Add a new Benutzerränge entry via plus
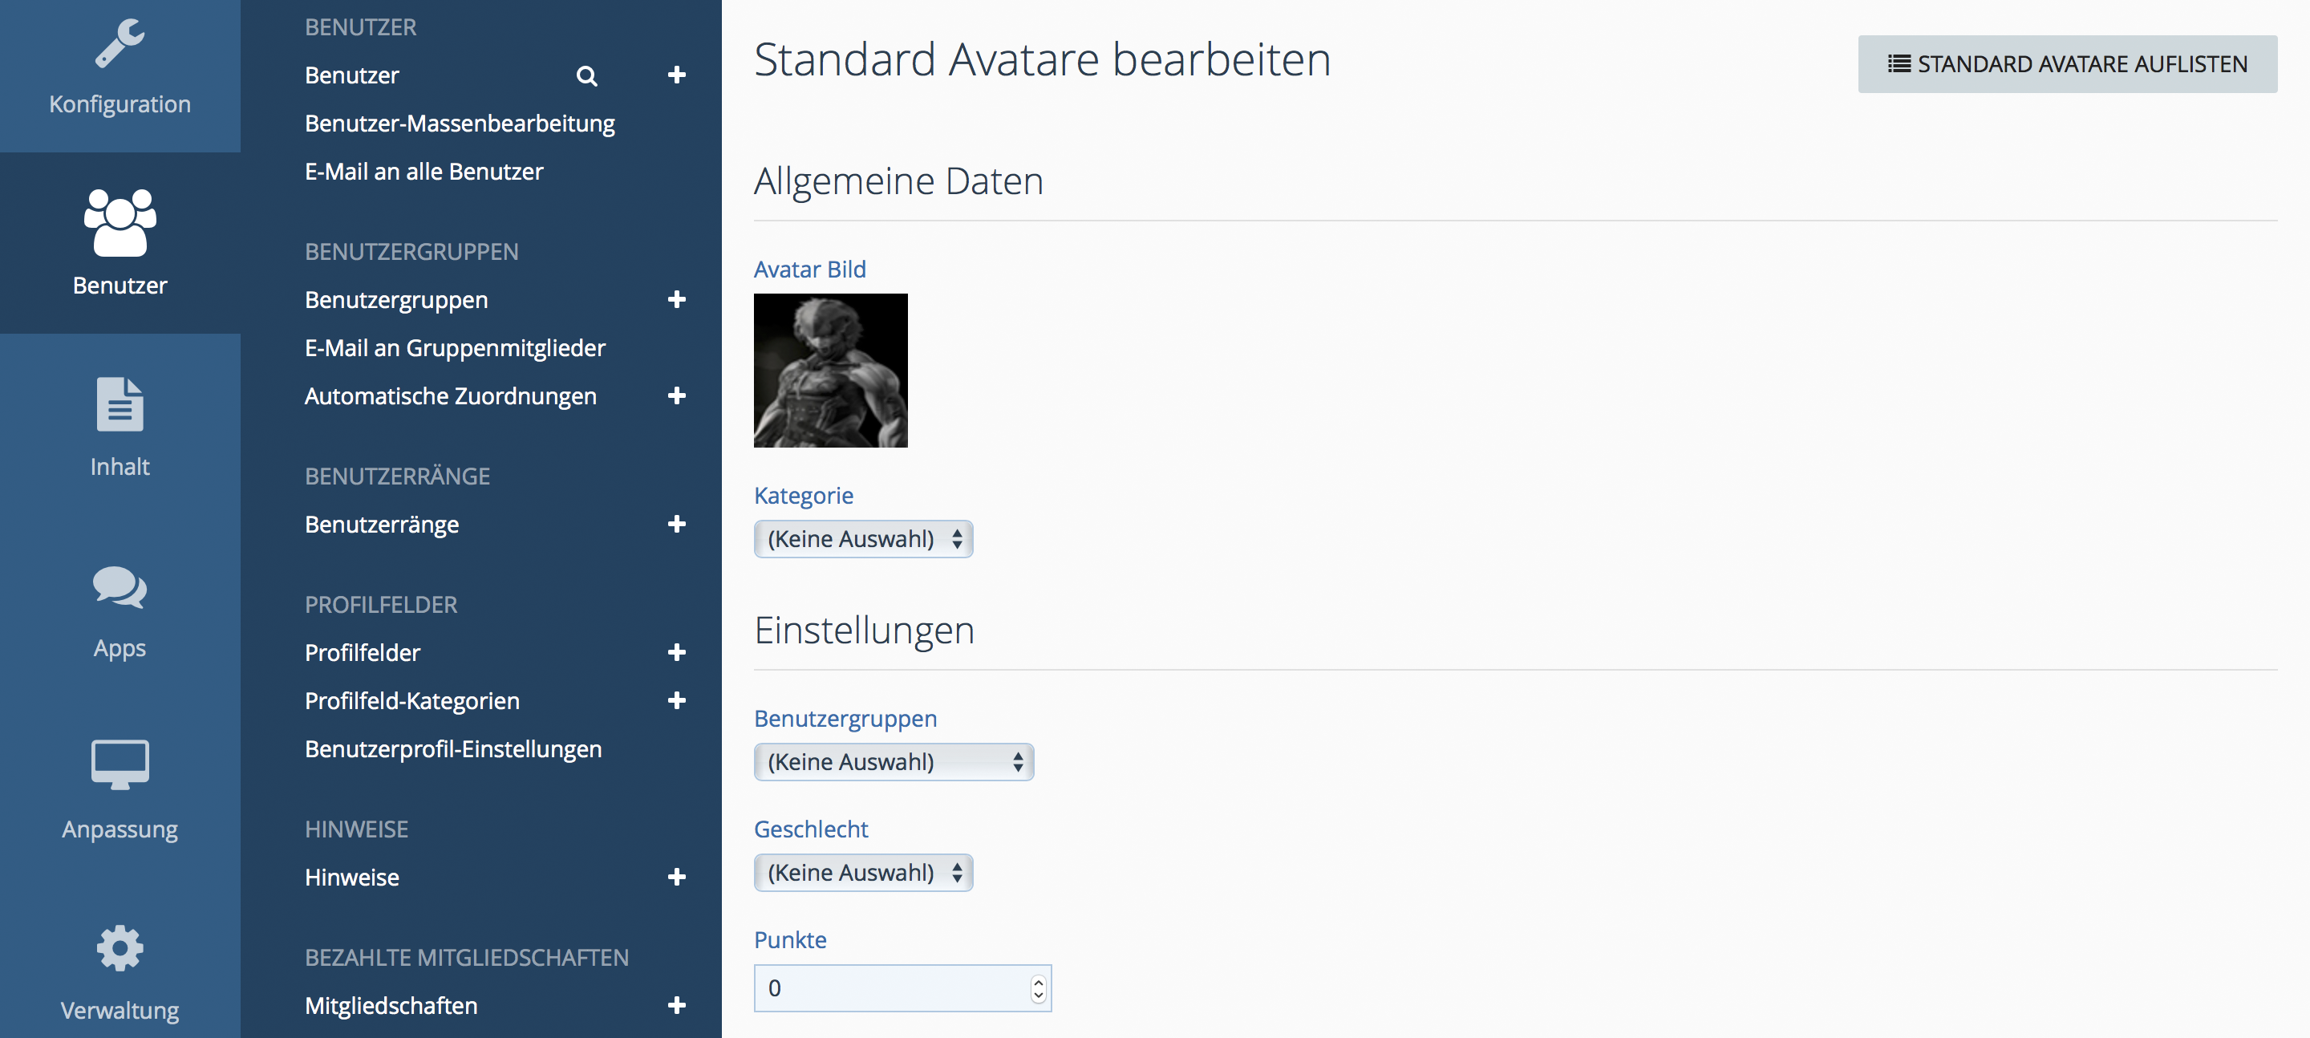 click(677, 524)
